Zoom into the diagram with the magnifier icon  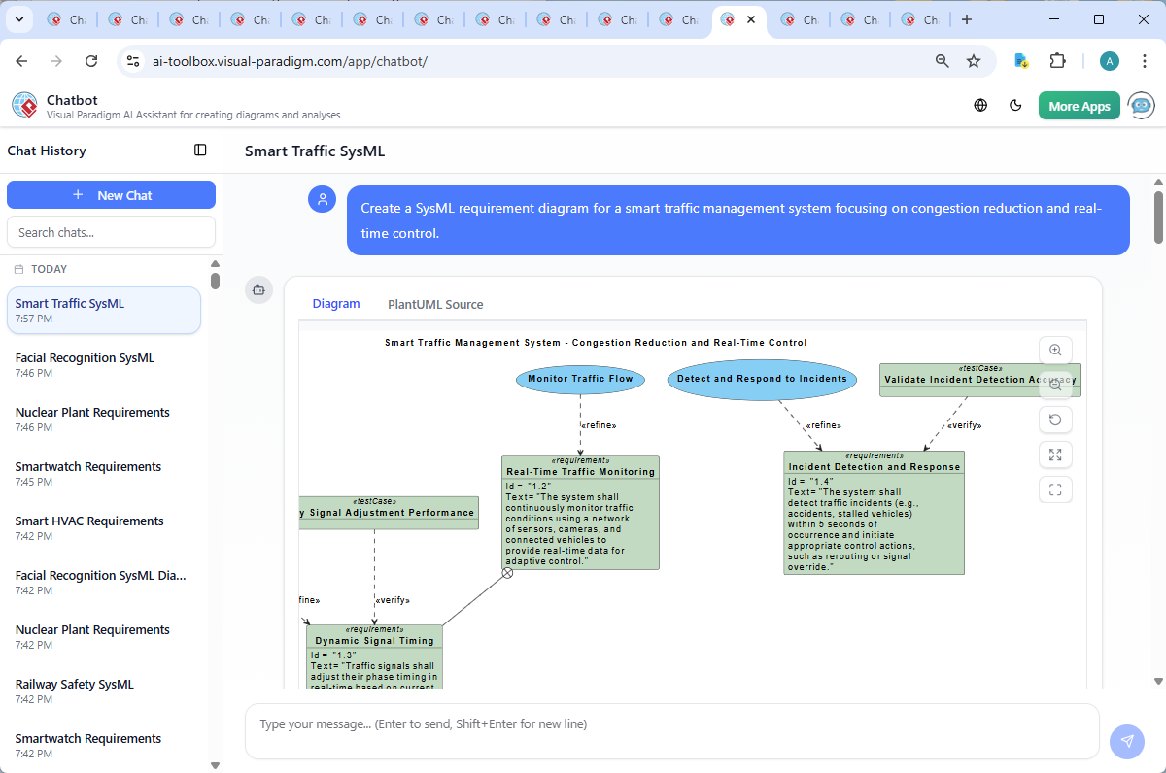(x=1055, y=350)
